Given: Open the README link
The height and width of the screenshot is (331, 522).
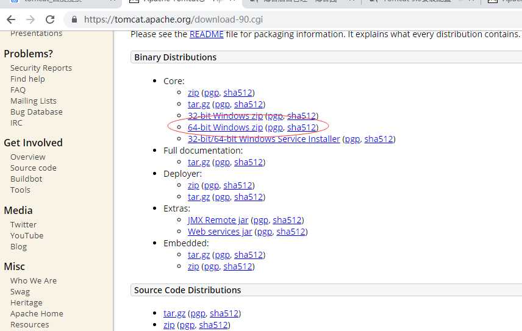Looking at the screenshot, I should (206, 34).
